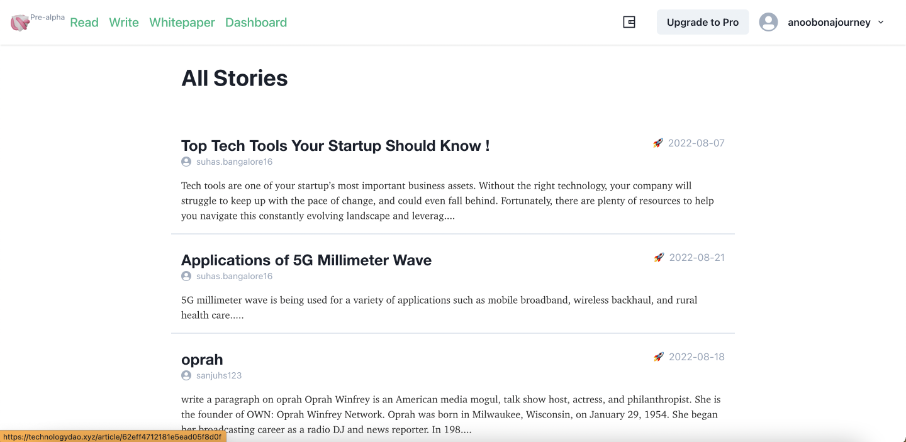The image size is (906, 442).
Task: Click suhas.bangalore16 under the 5G article
Action: tap(234, 276)
